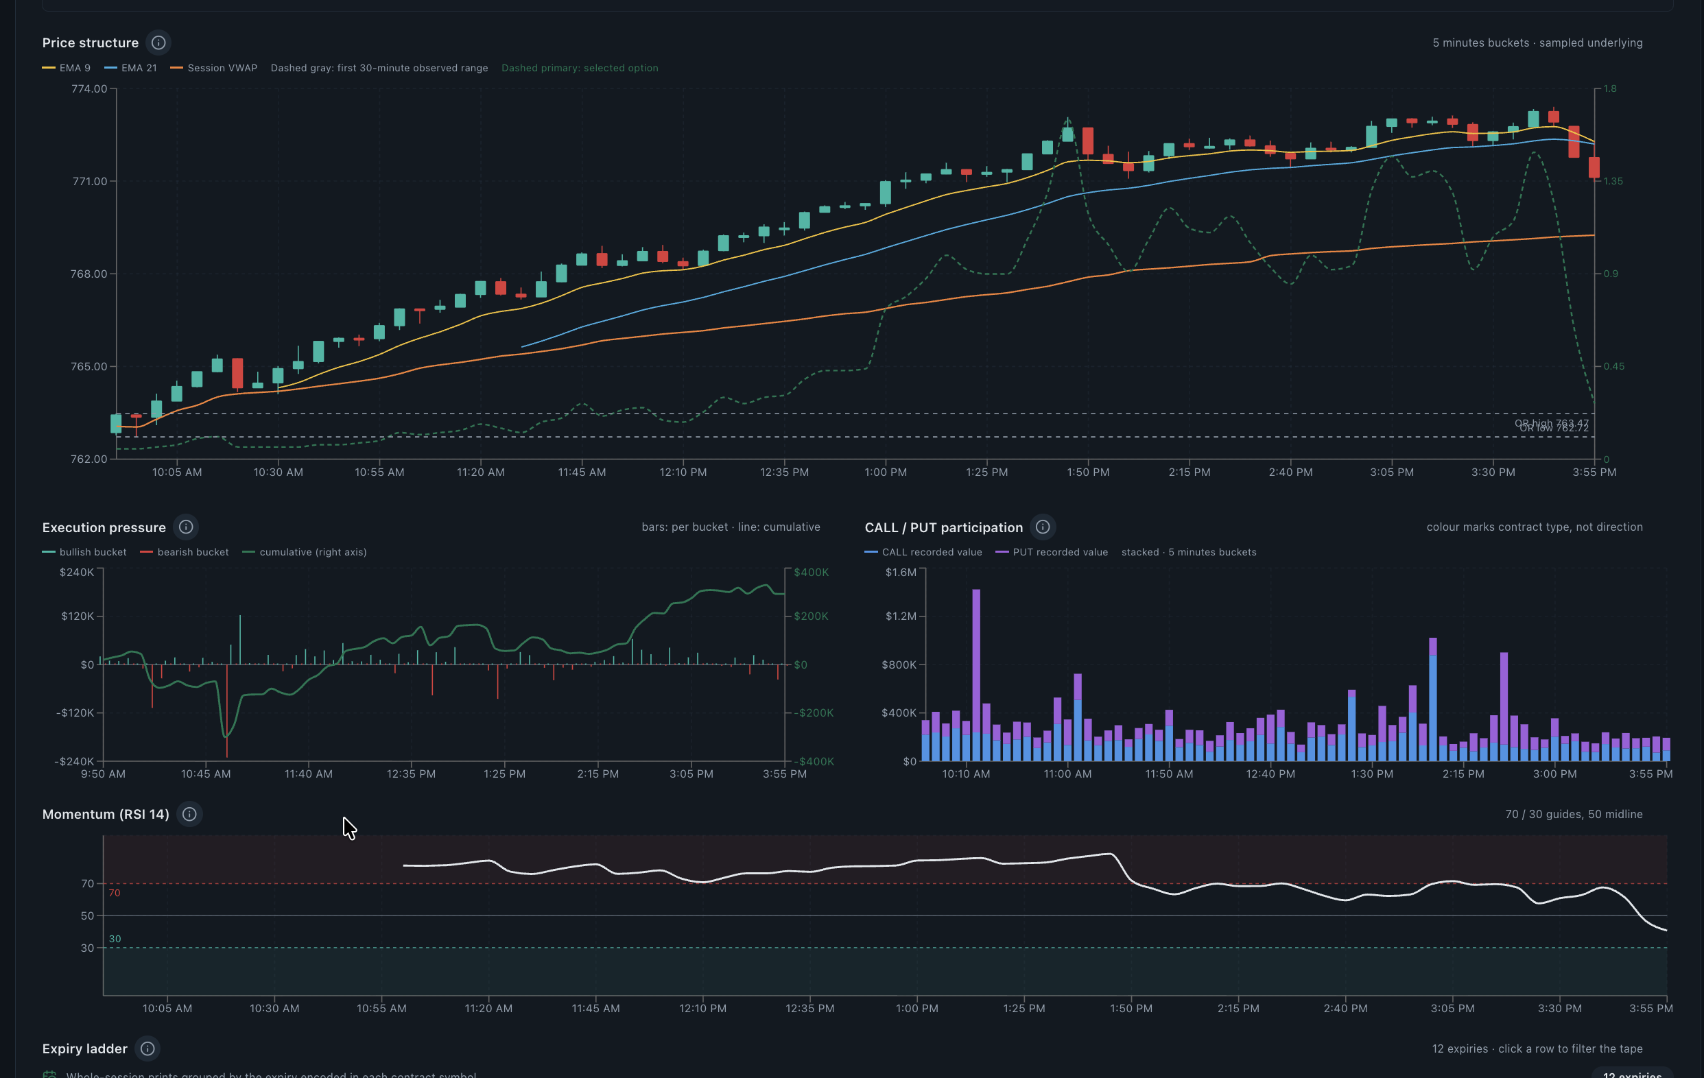Toggle the CALL recorded value legend entry

[x=923, y=552]
